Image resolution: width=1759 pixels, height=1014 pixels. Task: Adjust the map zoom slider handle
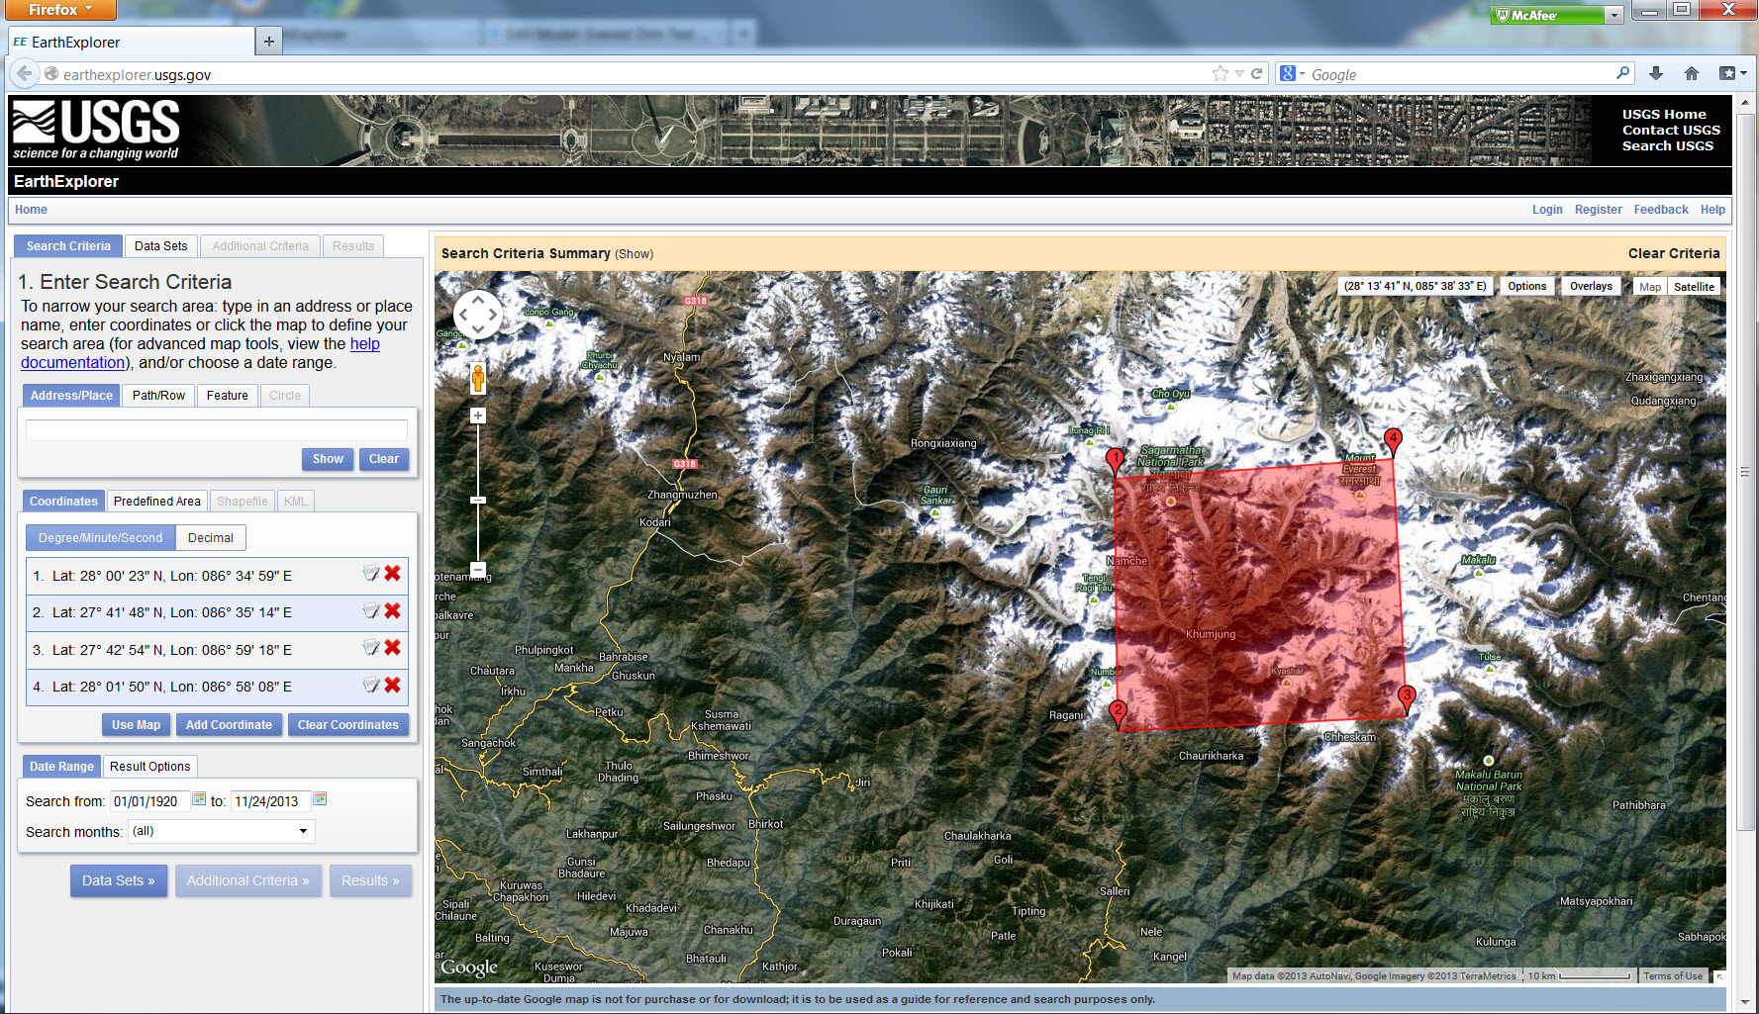click(x=478, y=500)
